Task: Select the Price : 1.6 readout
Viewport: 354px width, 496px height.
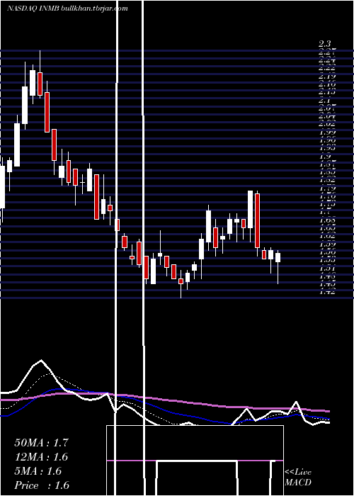Action: [x=42, y=485]
